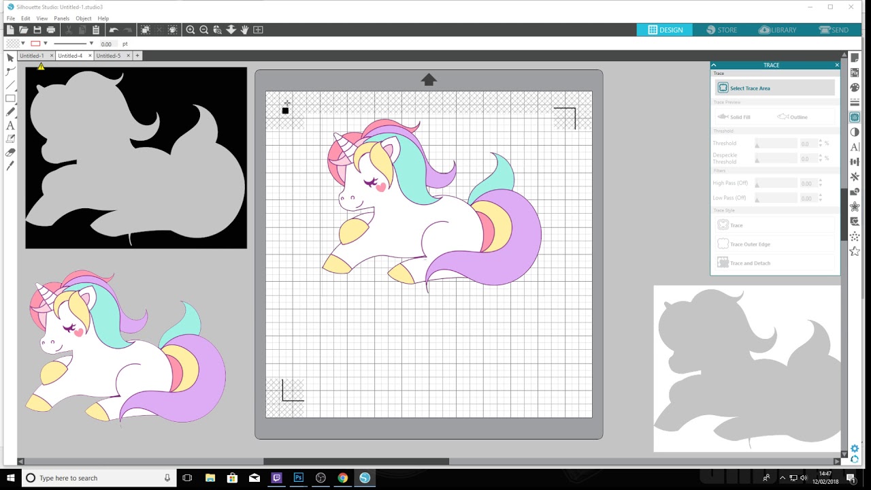The height and width of the screenshot is (490, 871).
Task: Choose Solid Fill trace preview
Action: 734,117
